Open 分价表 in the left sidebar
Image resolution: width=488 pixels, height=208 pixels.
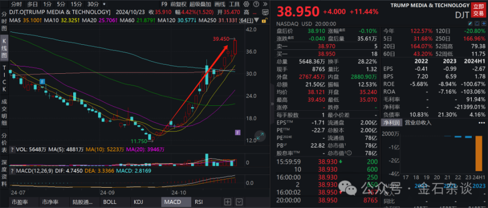[x=5, y=142]
